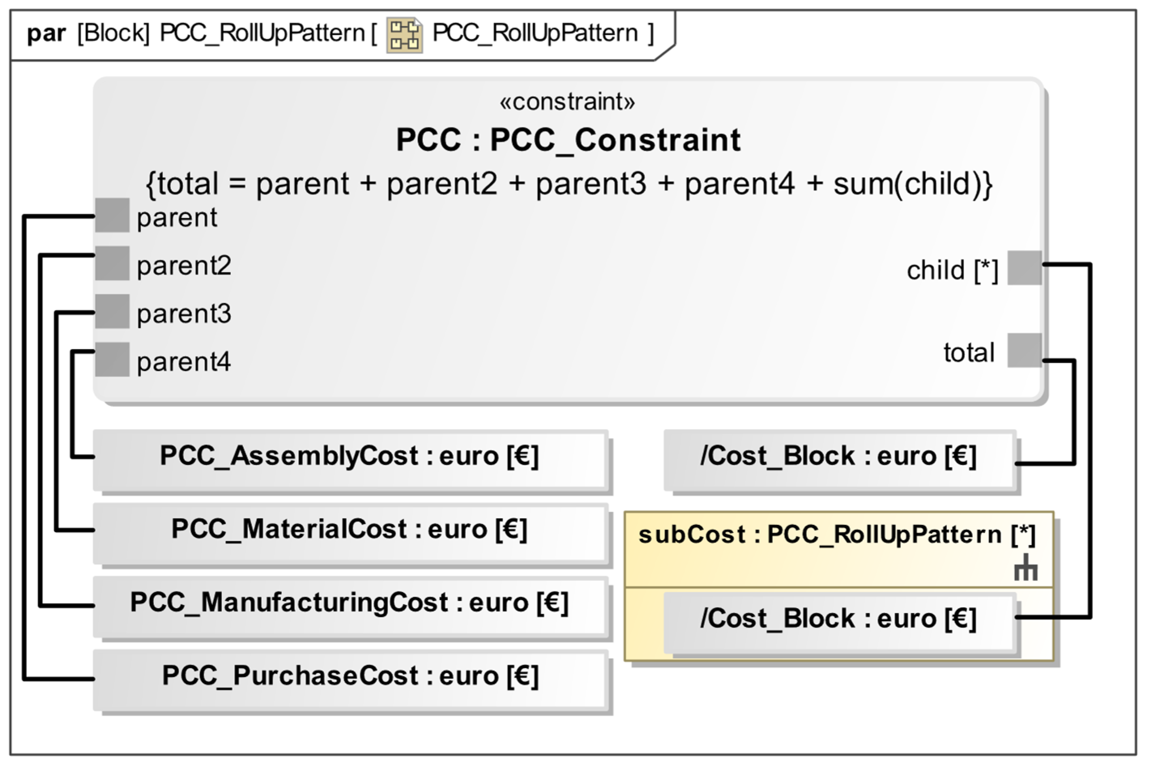Viewport: 1149px width, 766px height.
Task: Select the subCost : PCC_RollUpPattern title
Action: (x=836, y=535)
